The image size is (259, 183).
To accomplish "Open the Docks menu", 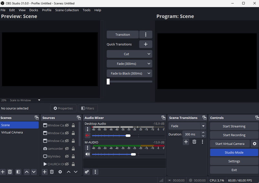I will [34, 10].
